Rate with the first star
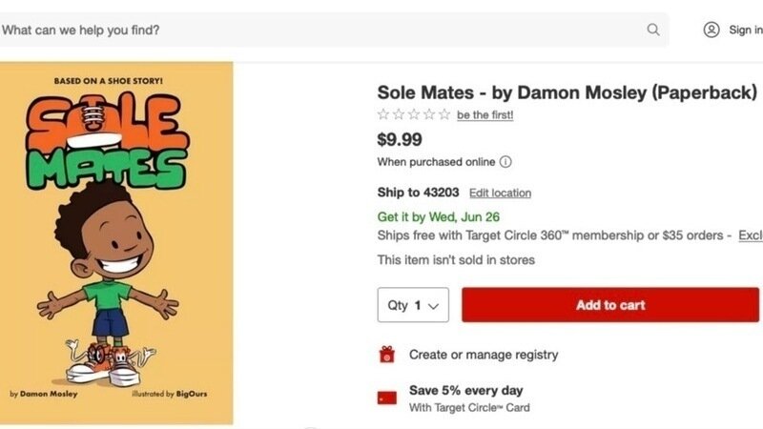This screenshot has height=429, width=763. click(x=383, y=114)
